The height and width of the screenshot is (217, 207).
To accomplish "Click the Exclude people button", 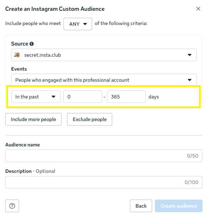I will tap(90, 119).
